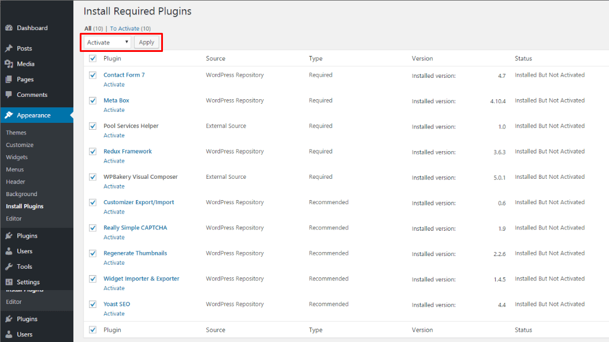Open Menus under Appearance
Viewport: 609px width, 342px height.
pyautogui.click(x=15, y=170)
